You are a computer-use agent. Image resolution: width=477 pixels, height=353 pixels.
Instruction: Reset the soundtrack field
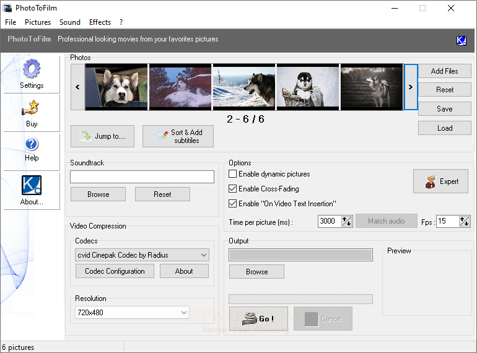pos(162,194)
